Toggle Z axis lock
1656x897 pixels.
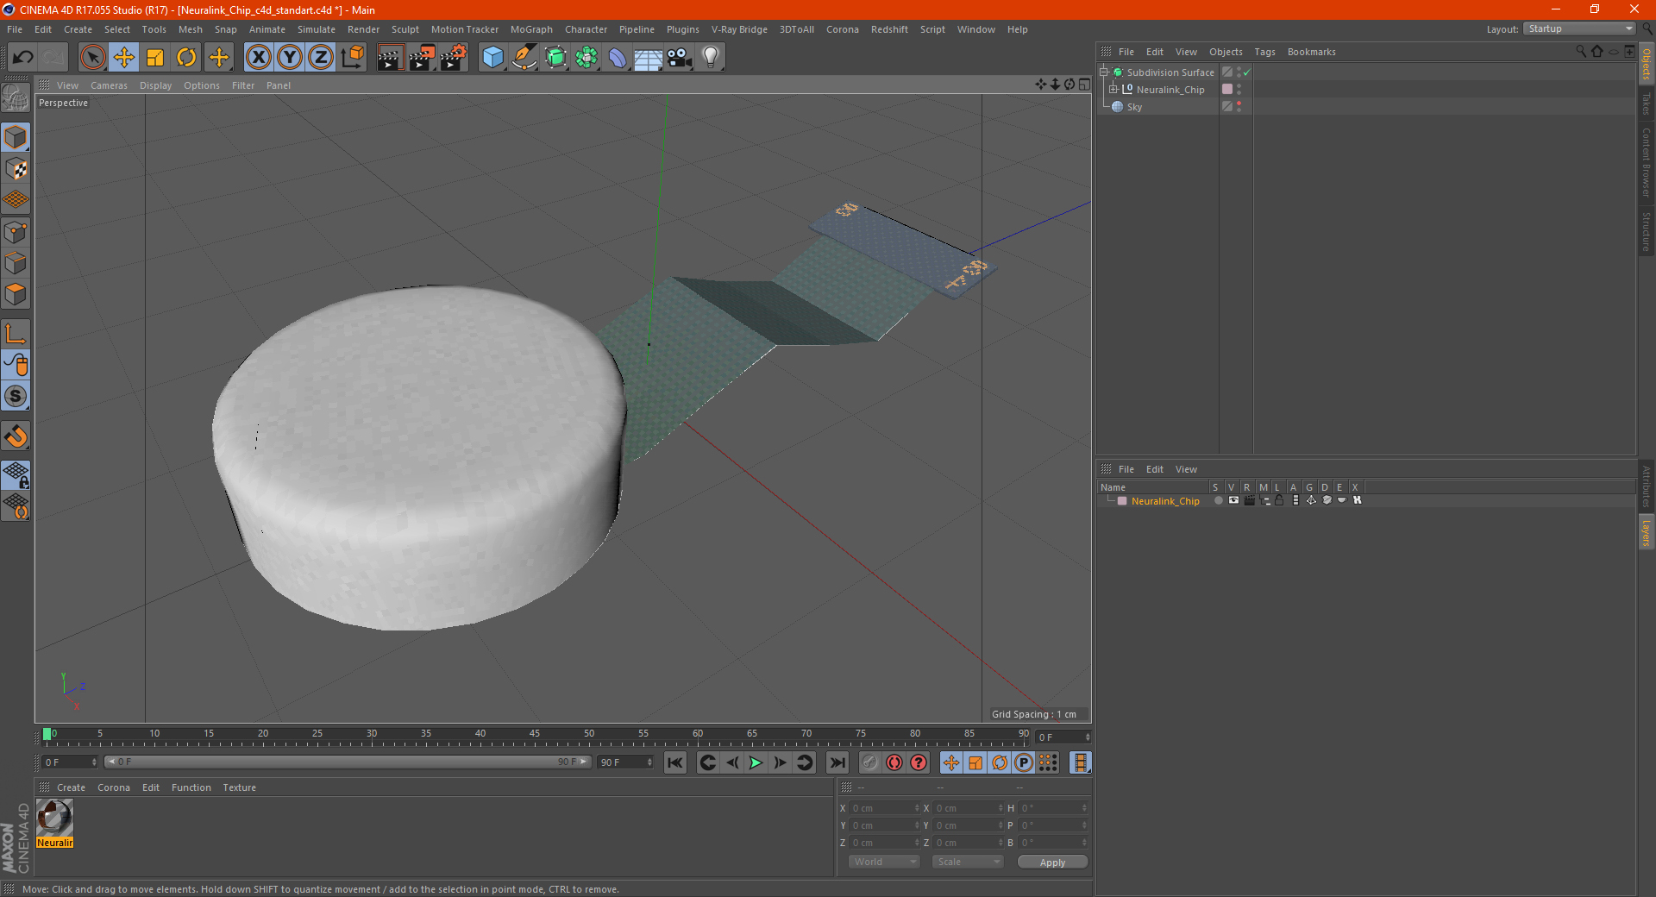tap(321, 58)
